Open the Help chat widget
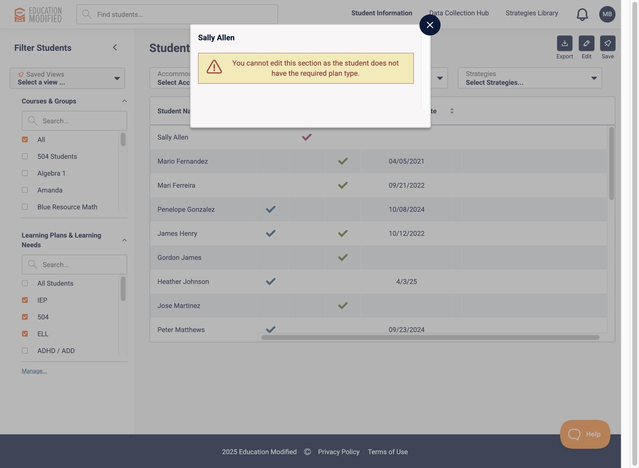This screenshot has height=468, width=639. coord(584,434)
